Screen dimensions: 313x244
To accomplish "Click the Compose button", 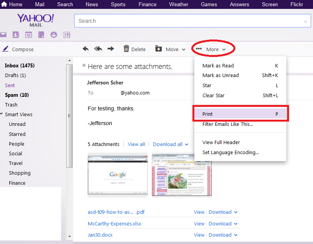I will [18, 49].
